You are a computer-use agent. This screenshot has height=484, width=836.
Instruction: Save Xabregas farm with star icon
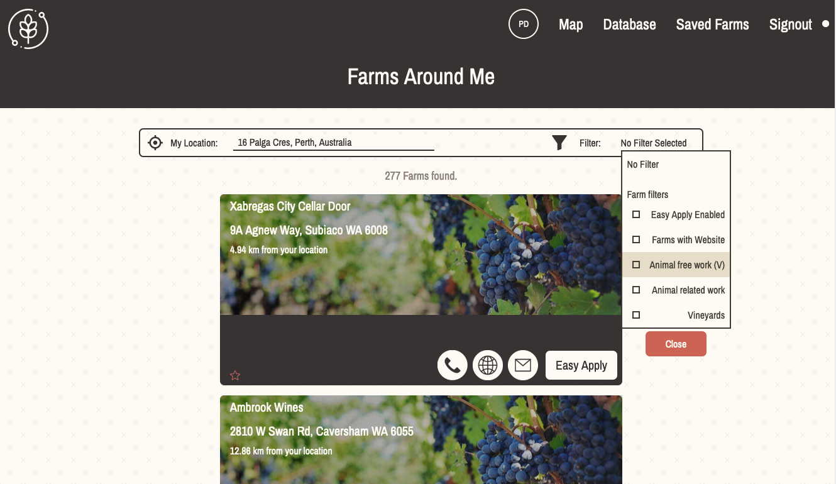[235, 375]
